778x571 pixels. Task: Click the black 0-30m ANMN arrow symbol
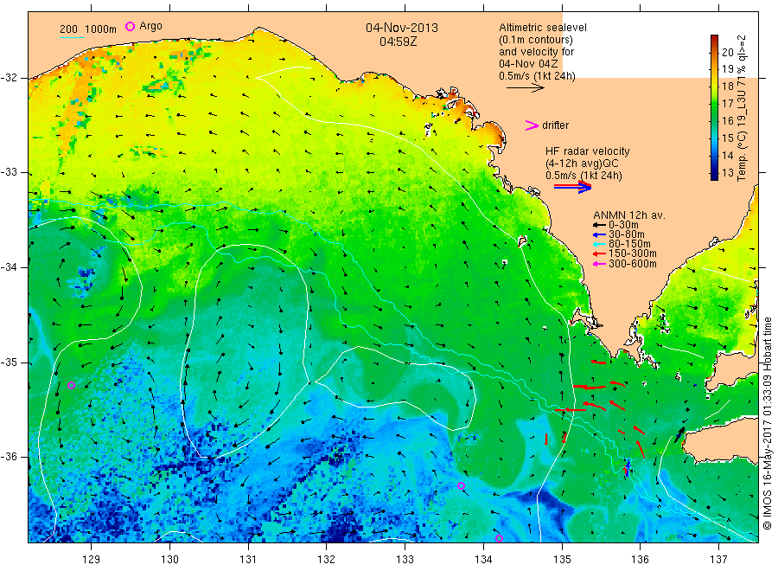click(x=600, y=225)
